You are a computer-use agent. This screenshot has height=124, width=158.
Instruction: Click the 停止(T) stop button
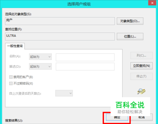pos(142,76)
